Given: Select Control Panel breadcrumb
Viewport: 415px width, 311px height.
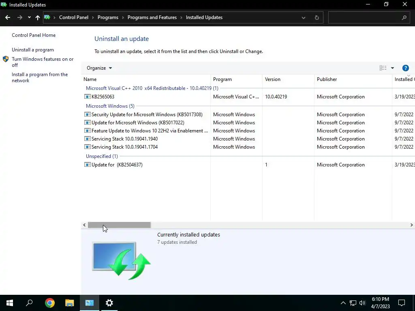Looking at the screenshot, I should pos(74,17).
